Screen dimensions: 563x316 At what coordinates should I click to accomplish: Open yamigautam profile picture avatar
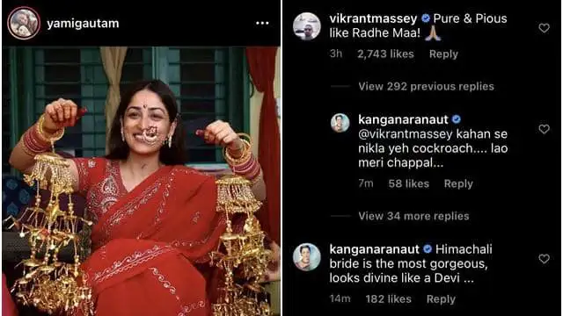click(x=24, y=23)
